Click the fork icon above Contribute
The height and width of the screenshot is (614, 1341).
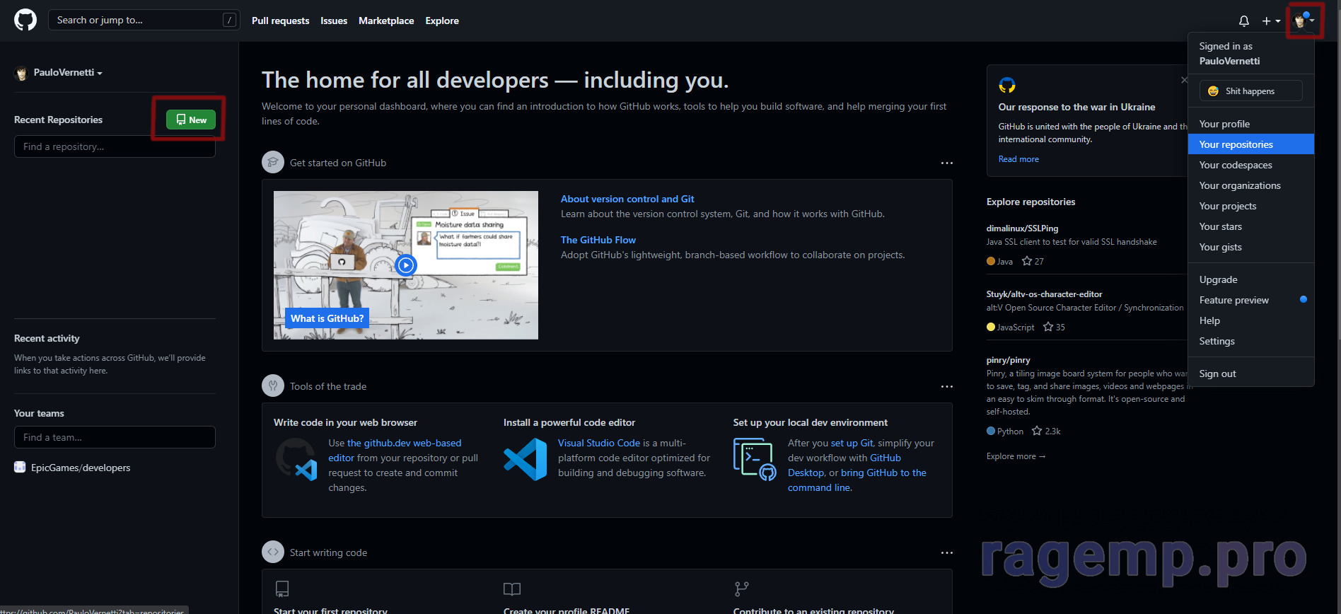tap(741, 589)
